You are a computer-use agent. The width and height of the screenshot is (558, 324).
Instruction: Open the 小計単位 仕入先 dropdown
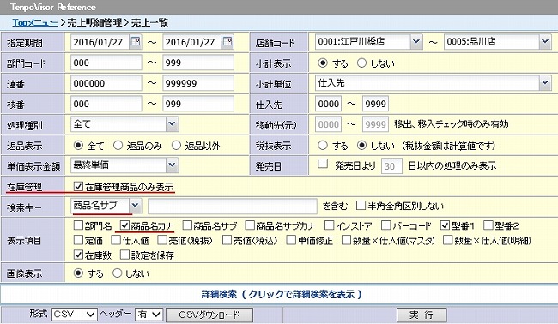tap(433, 83)
